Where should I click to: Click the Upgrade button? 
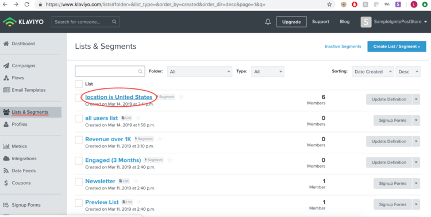coord(291,22)
